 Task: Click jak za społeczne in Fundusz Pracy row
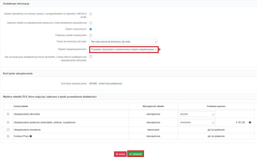pyautogui.click(x=216, y=136)
